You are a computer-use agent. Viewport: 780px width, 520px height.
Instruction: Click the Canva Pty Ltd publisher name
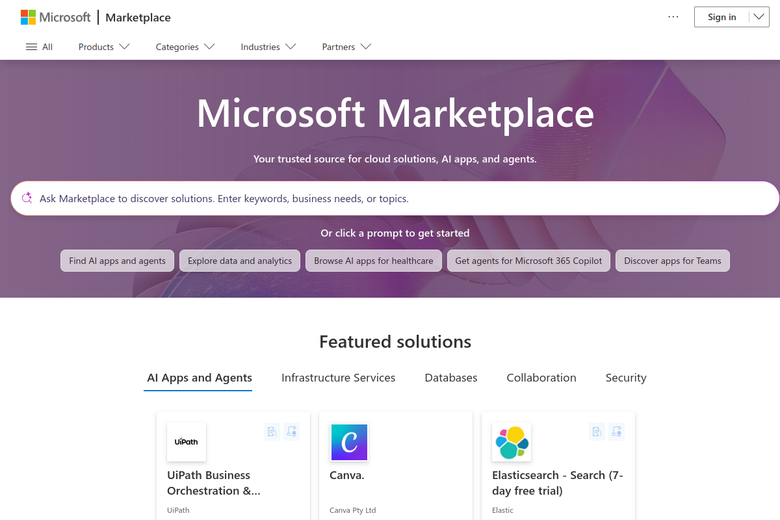[x=353, y=510]
